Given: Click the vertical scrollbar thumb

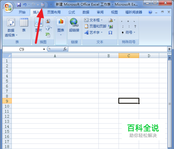Looking at the screenshot, I should pyautogui.click(x=169, y=104).
